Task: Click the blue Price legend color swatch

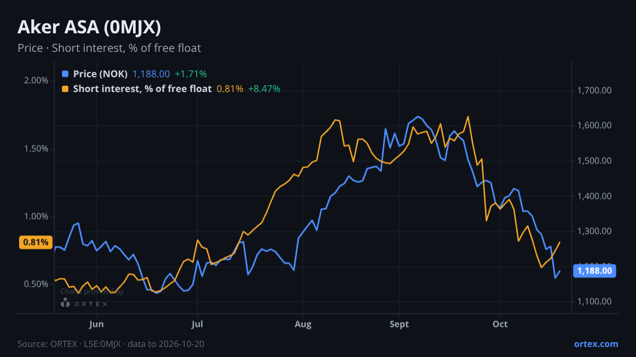Action: tap(65, 74)
